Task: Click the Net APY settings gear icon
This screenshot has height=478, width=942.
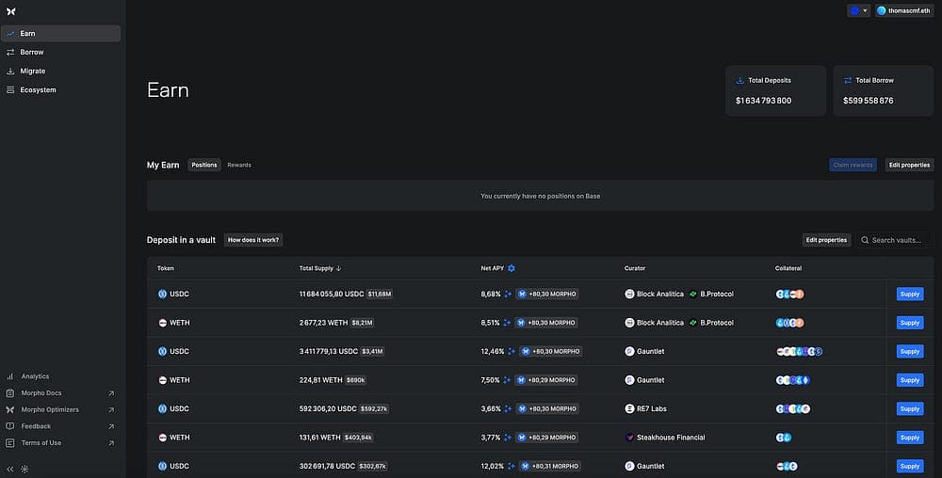Action: 512,268
